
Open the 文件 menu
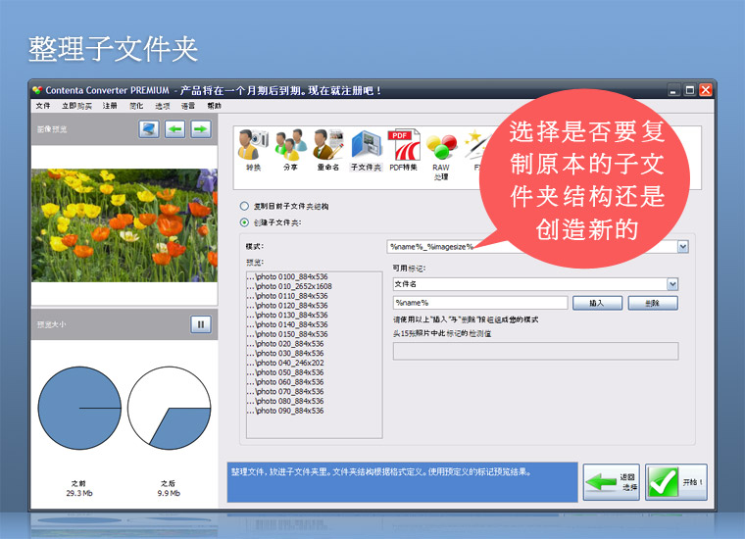pos(43,106)
